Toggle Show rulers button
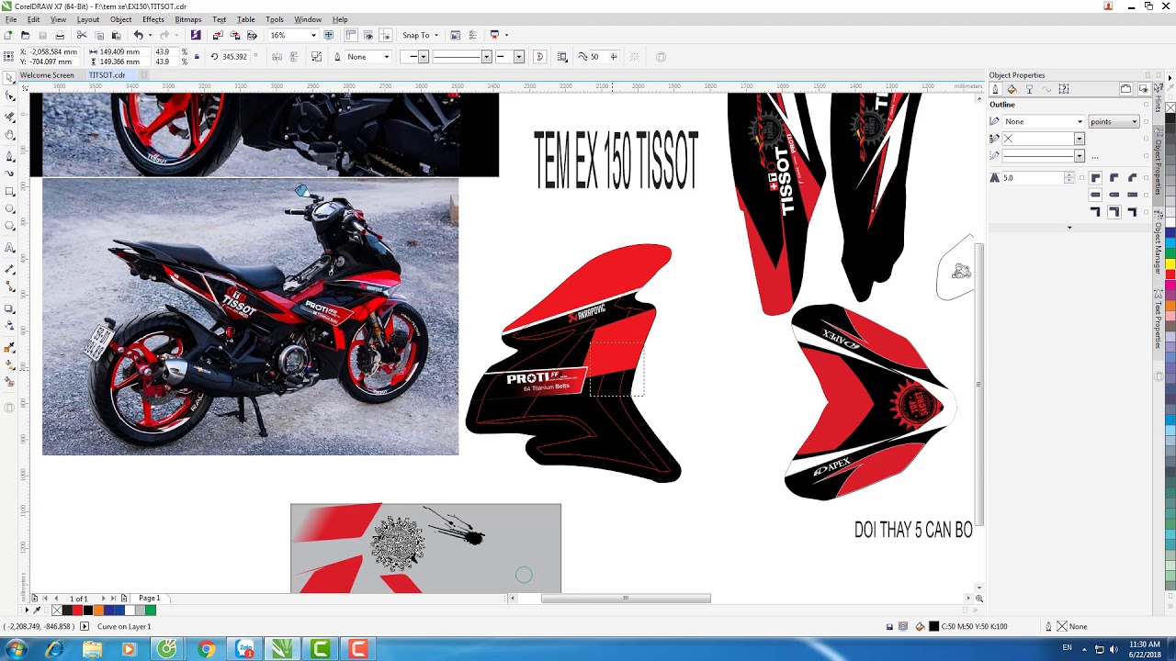The width and height of the screenshot is (1176, 661). click(351, 35)
